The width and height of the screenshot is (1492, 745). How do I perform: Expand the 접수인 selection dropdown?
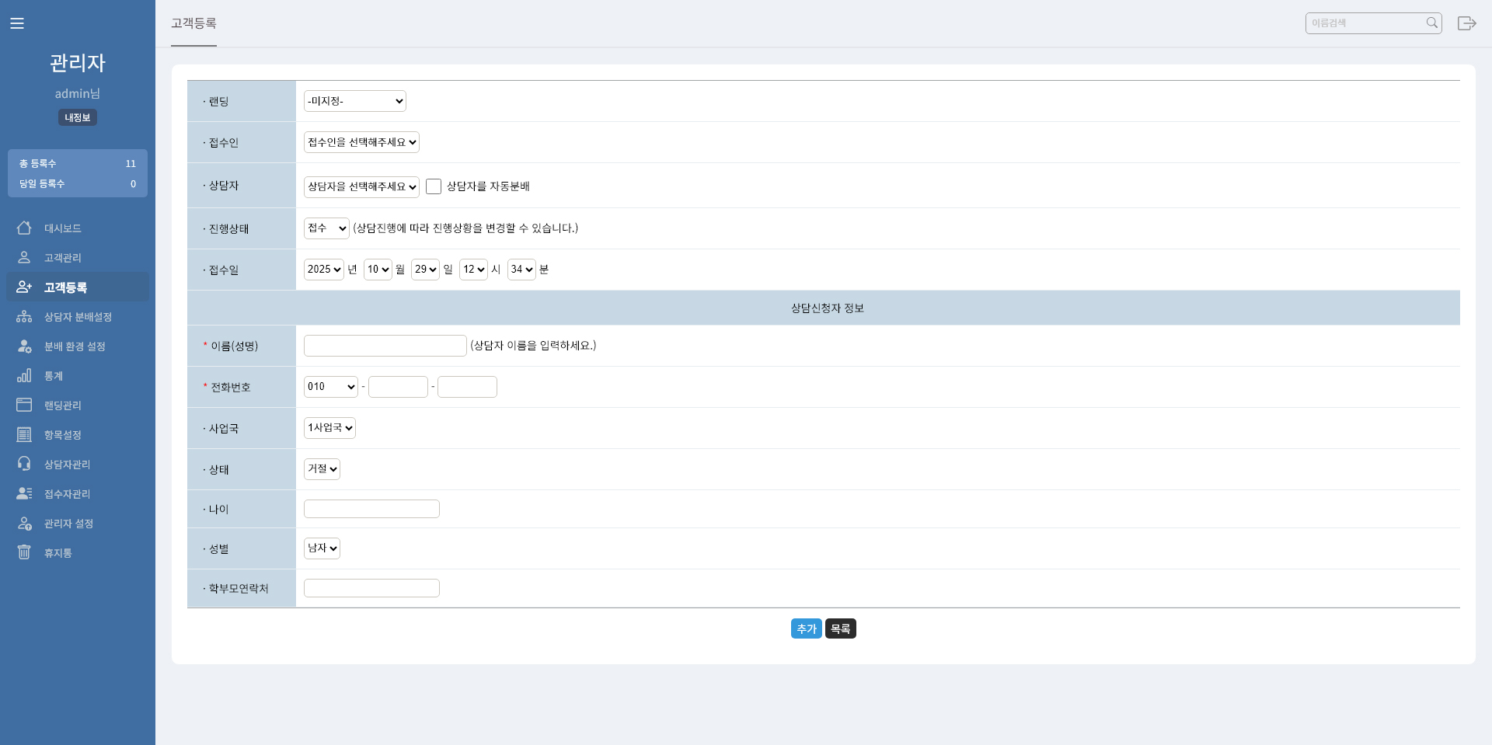[x=361, y=142]
